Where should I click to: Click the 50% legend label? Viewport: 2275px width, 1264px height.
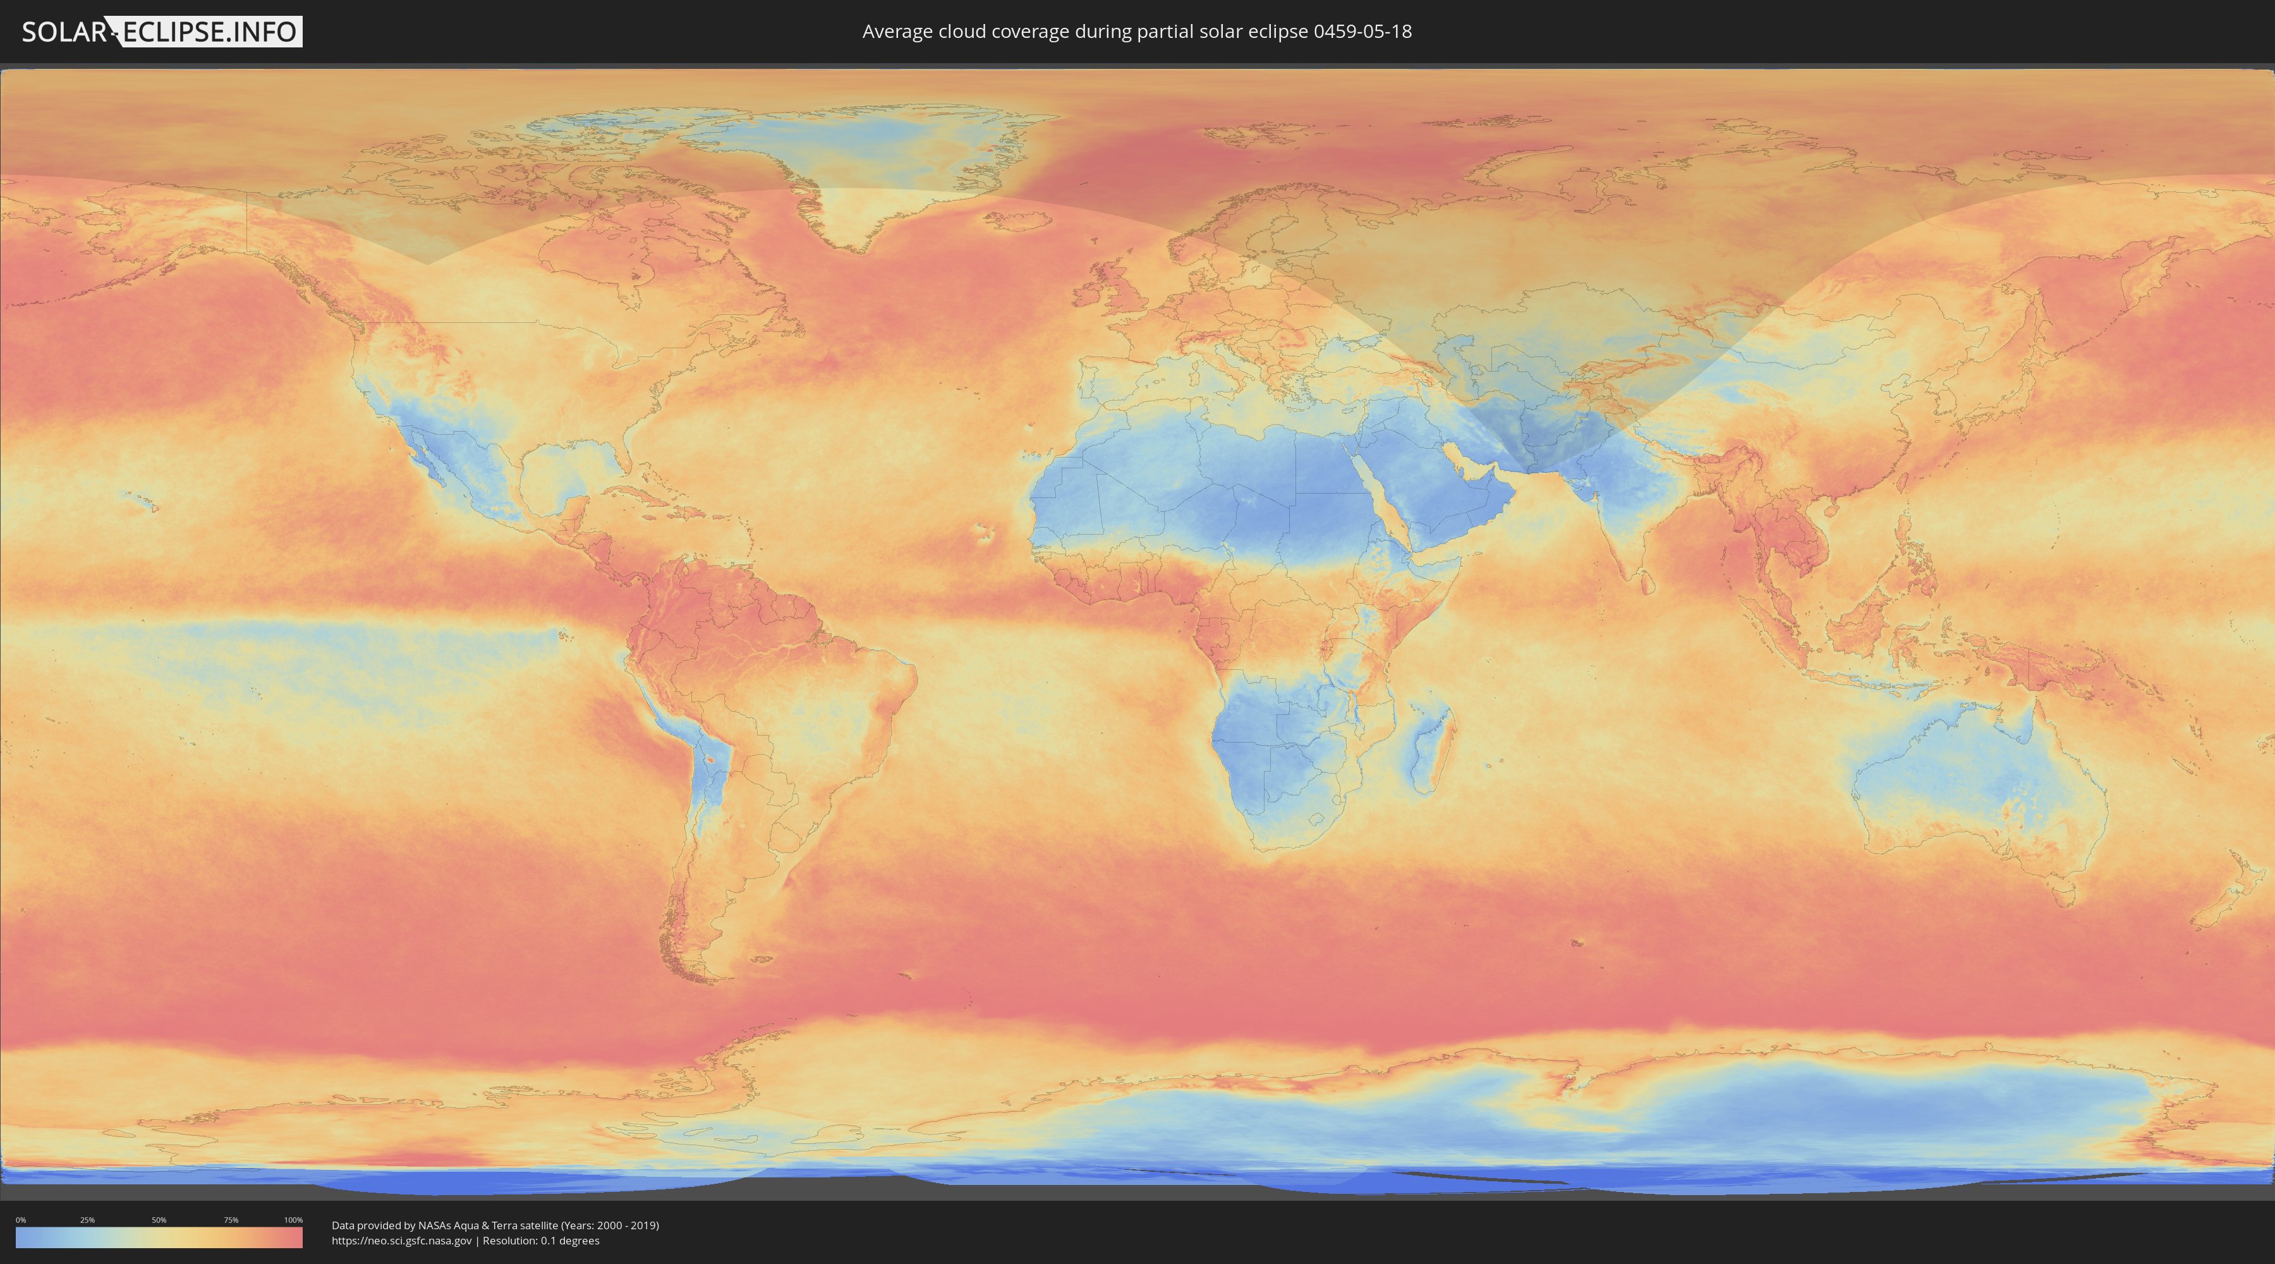(159, 1220)
